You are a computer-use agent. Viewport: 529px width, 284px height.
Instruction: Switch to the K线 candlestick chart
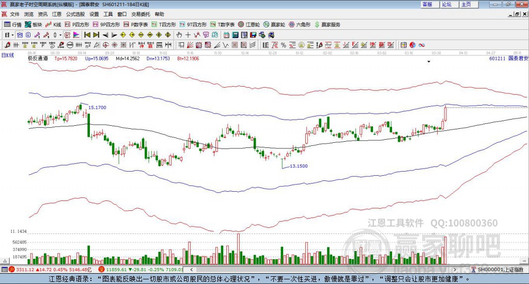click(x=53, y=25)
